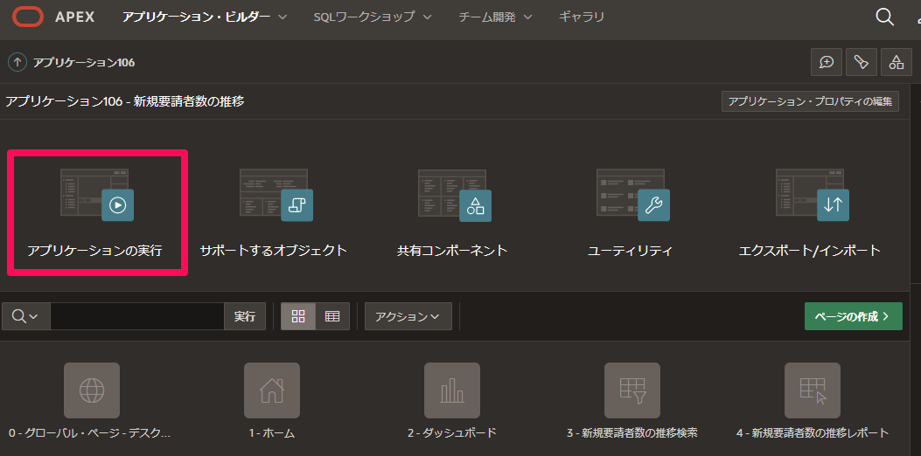Screen dimensions: 921x456
Task: Open page 3 新規要請者数の推移検索 icon
Action: [x=632, y=390]
